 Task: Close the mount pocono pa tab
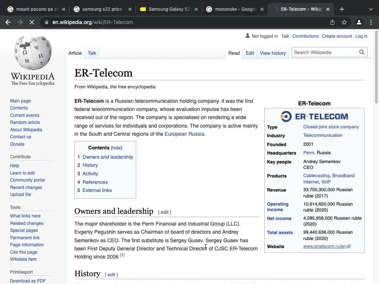pyautogui.click(x=64, y=9)
